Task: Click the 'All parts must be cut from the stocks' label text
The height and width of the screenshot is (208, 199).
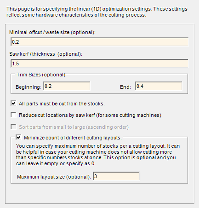Action: coord(62,104)
